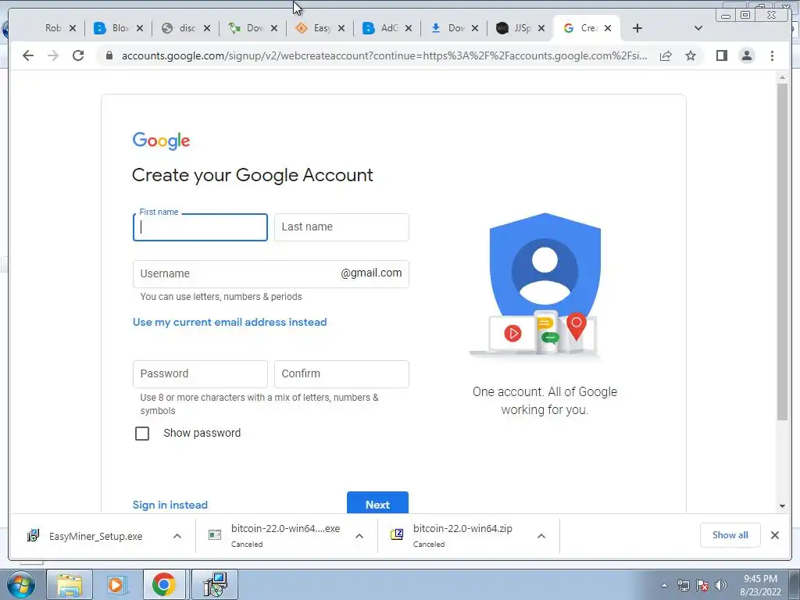
Task: Open the EasyMiner_Setup.exe download
Action: coord(95,536)
